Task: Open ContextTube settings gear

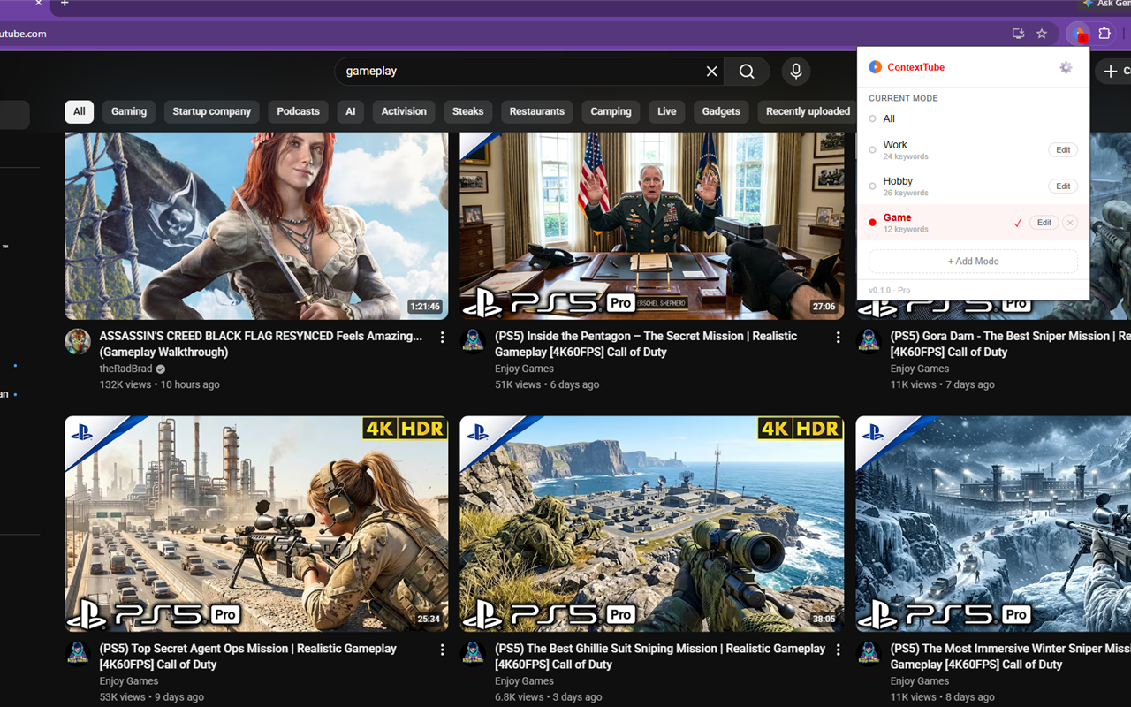Action: click(x=1066, y=67)
